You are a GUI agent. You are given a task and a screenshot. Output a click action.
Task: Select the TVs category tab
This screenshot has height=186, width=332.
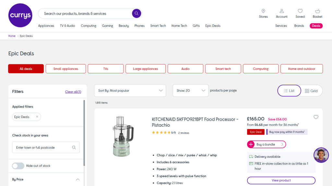click(106, 69)
